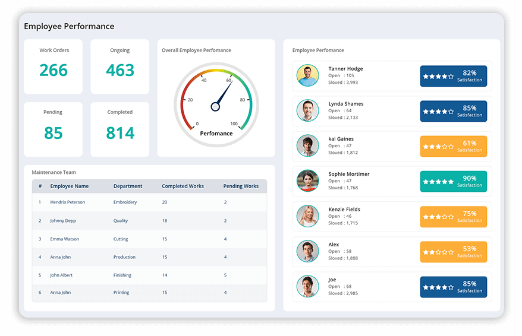Screen dimensions: 522x336
Task: Select Kenzie Fields' profile photo
Action: tap(307, 216)
